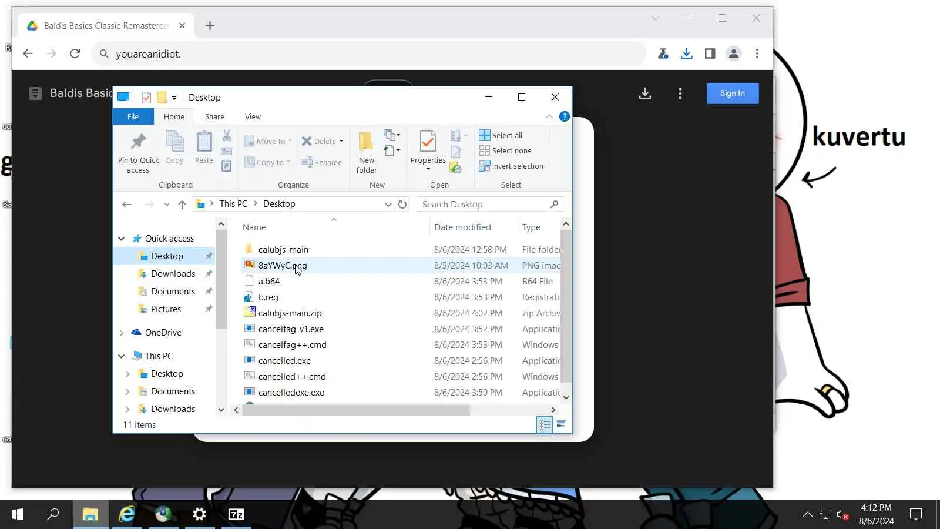
Task: Click This PC in the address breadcrumb
Action: [x=233, y=204]
